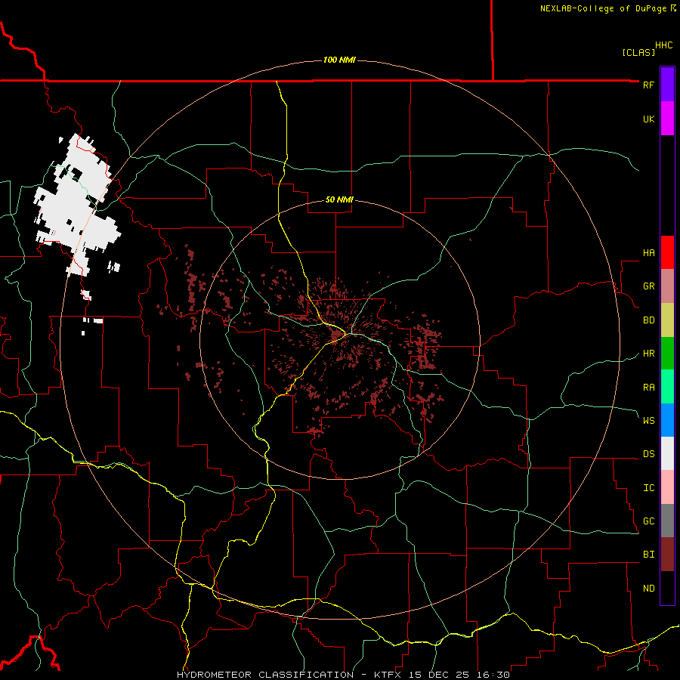Click the 'BD' legend label
Viewport: 680px width, 680px height.
point(648,320)
